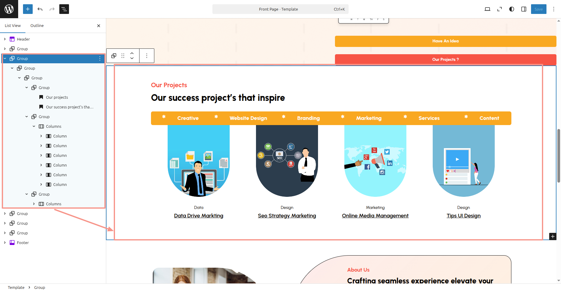Image resolution: width=561 pixels, height=291 pixels.
Task: Open the Data Drive Markting link
Action: [x=198, y=216]
